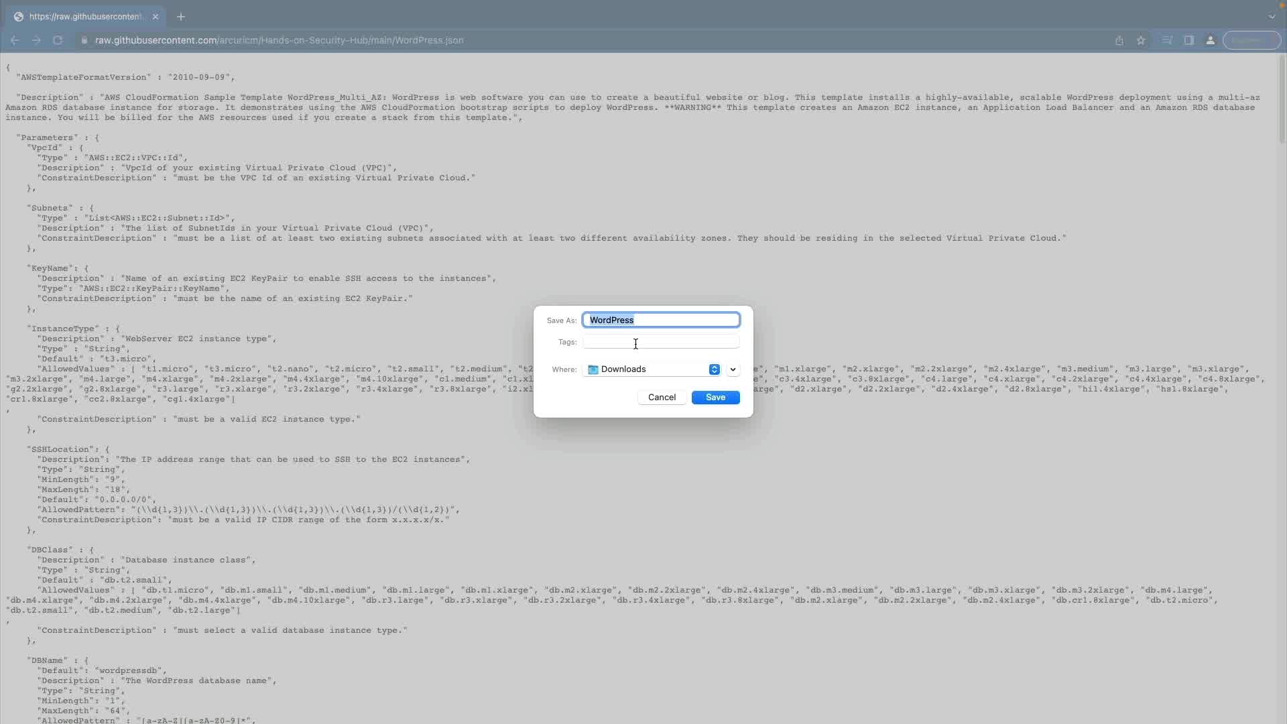
Task: Click the browser forward arrow
Action: pyautogui.click(x=36, y=40)
